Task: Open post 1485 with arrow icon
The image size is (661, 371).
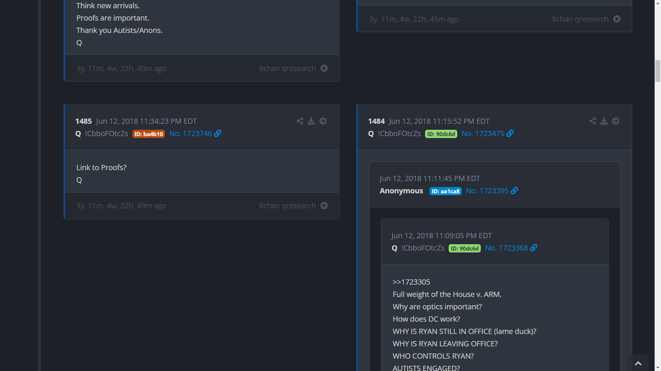Action: (x=323, y=121)
